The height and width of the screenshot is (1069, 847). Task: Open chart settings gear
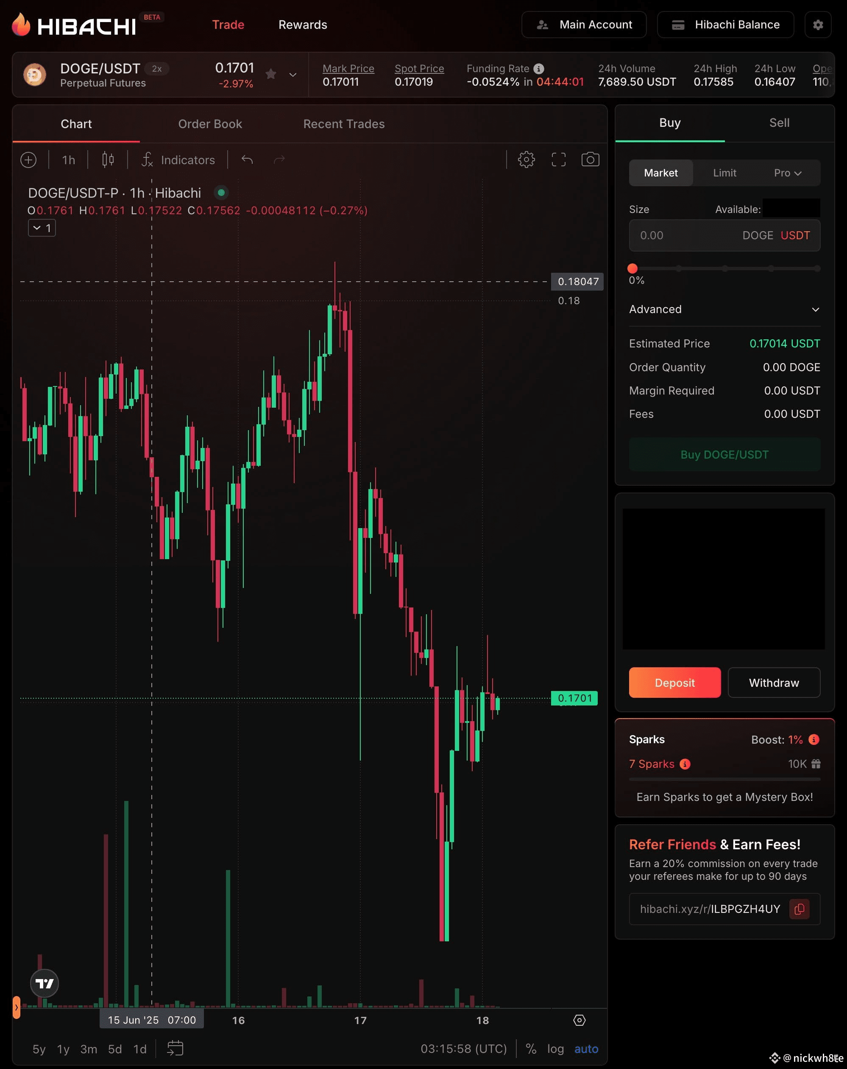click(x=527, y=159)
